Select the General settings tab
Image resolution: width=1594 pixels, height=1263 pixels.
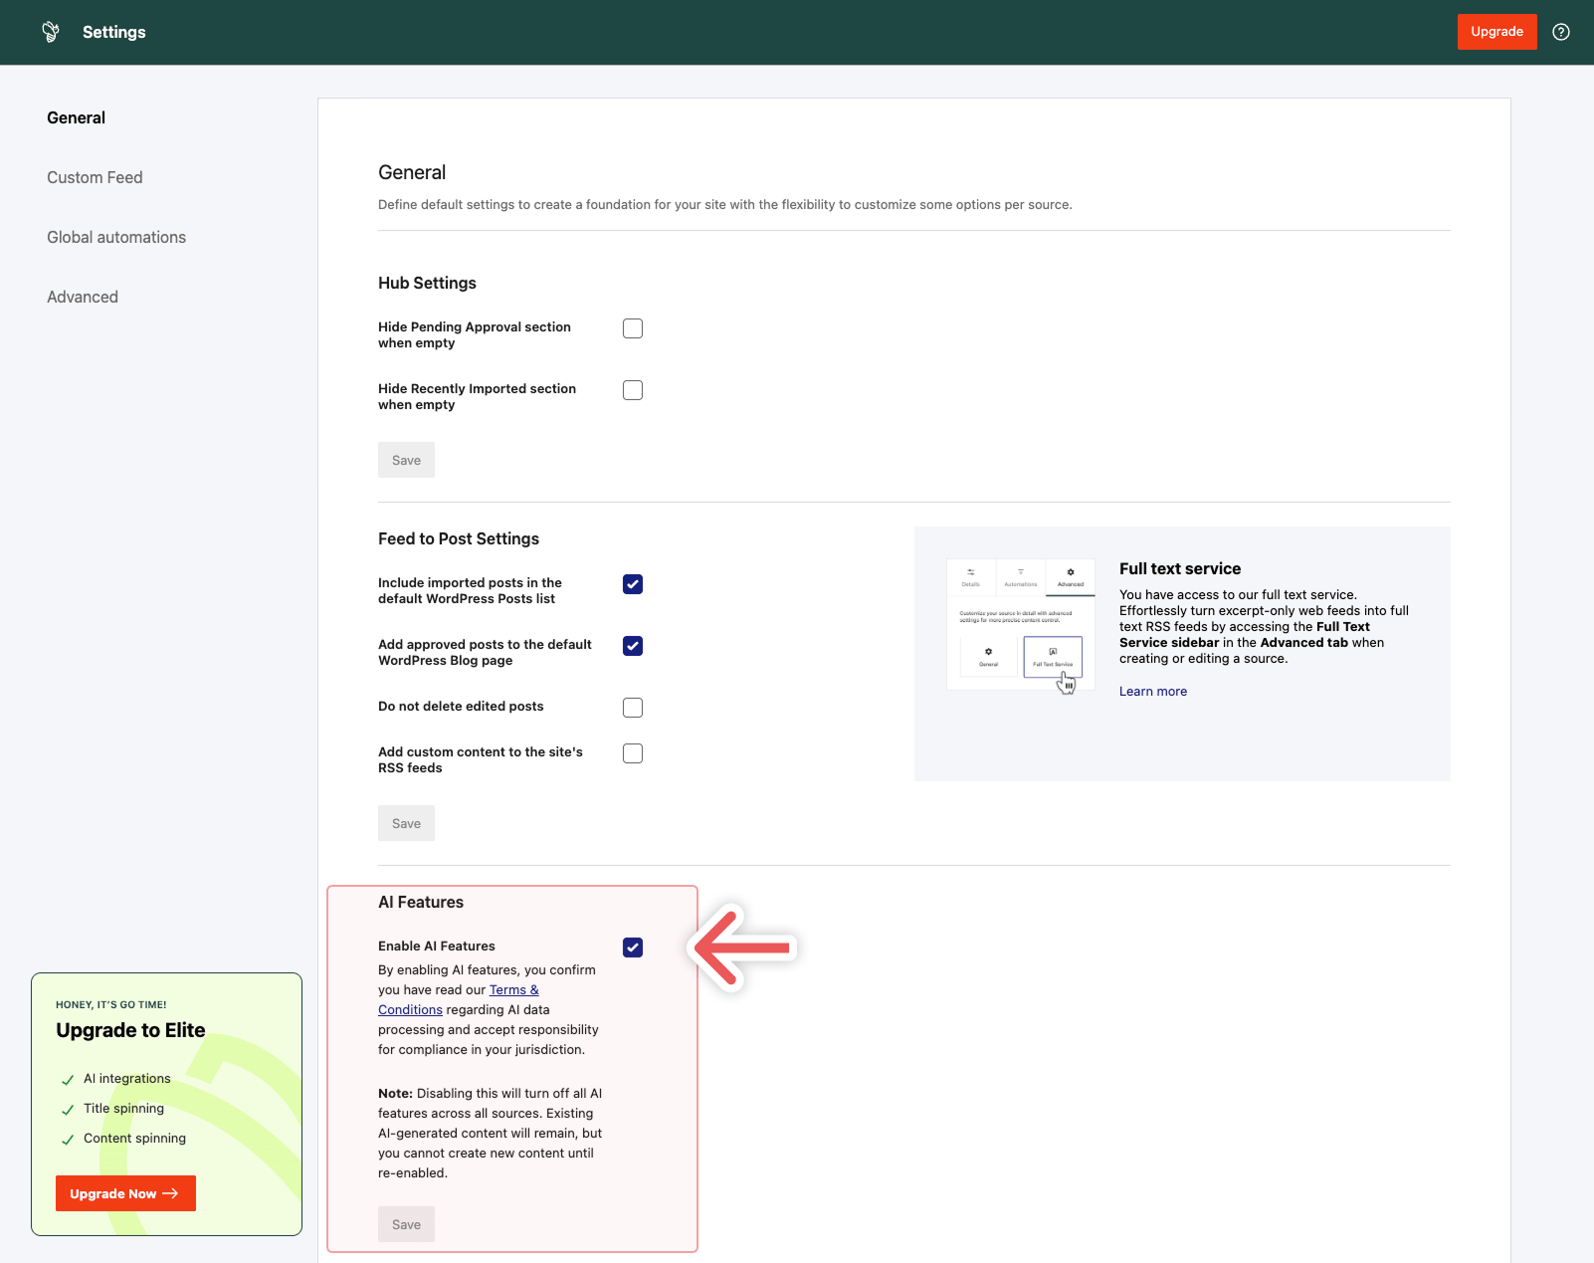point(76,117)
